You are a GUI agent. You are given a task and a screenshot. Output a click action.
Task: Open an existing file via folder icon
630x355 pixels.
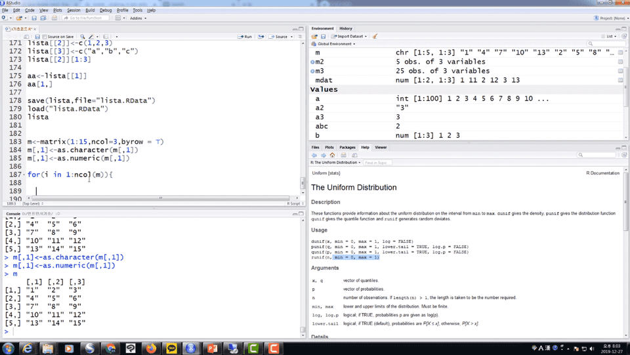[x=18, y=18]
